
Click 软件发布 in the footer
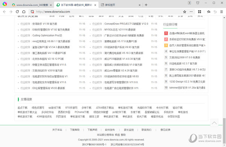110,130
